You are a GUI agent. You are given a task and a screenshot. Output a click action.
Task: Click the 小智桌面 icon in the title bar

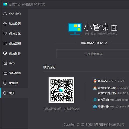click(5, 4)
